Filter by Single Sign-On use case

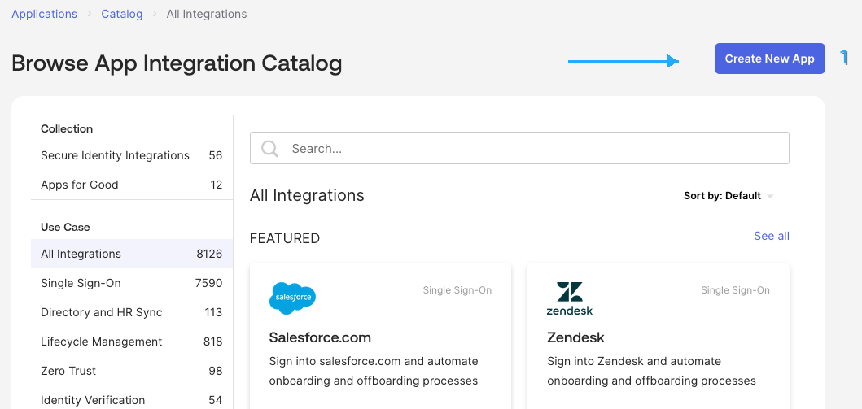click(131, 283)
